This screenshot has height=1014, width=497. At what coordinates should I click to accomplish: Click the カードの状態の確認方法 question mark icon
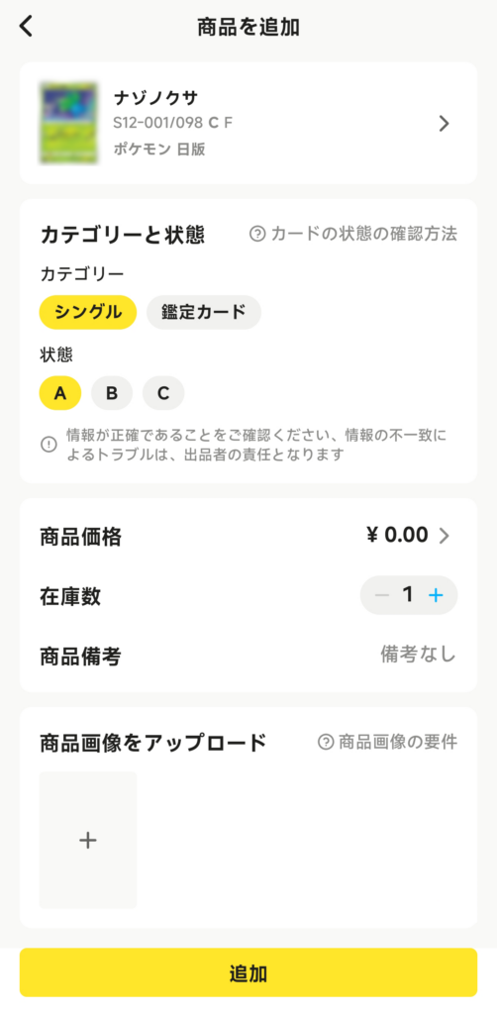(257, 234)
